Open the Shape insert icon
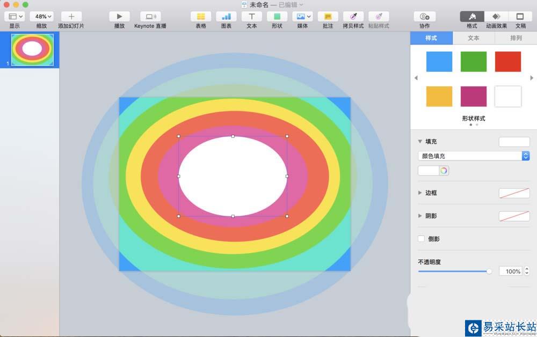The height and width of the screenshot is (337, 537). pos(277,17)
